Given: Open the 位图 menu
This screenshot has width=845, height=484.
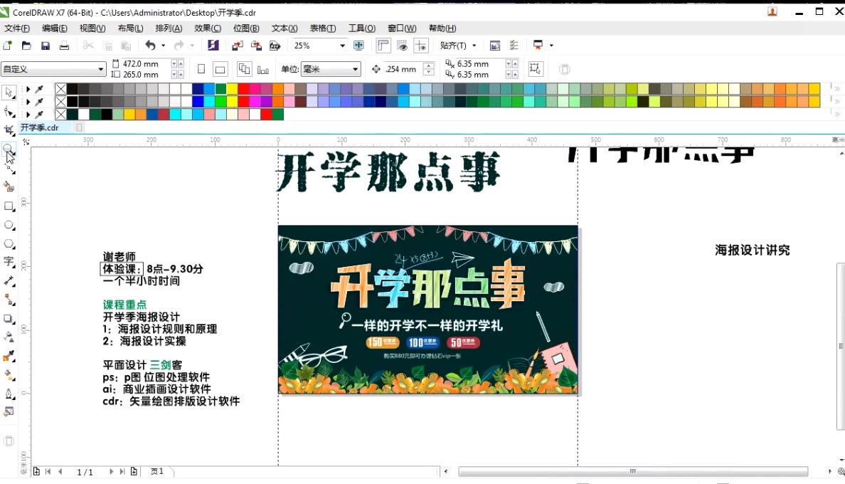Looking at the screenshot, I should [246, 28].
